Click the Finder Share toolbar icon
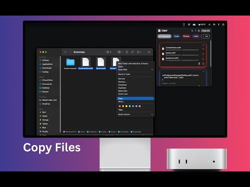 click(127, 52)
